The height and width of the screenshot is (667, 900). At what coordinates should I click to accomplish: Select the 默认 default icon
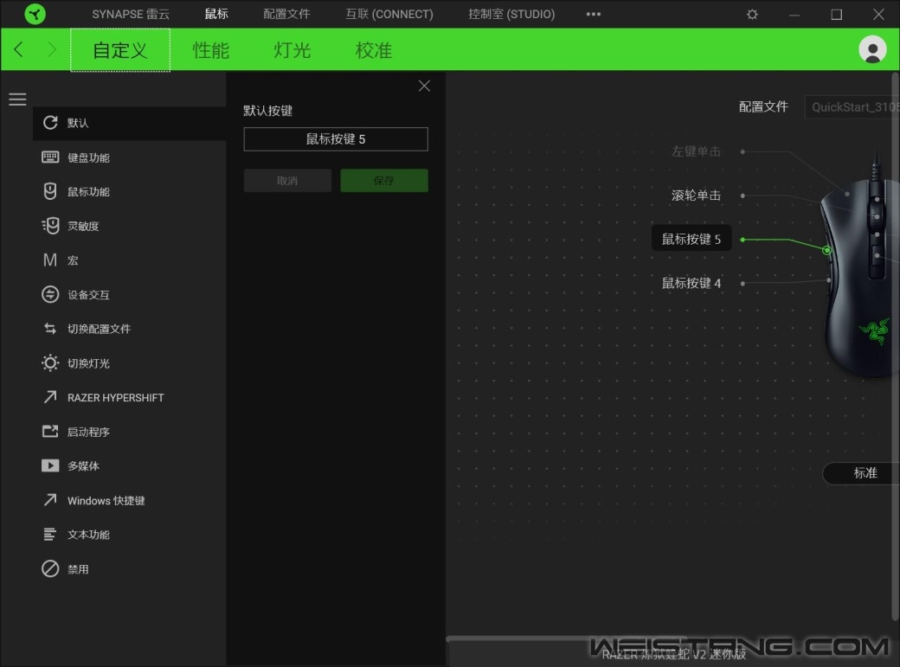[x=50, y=122]
